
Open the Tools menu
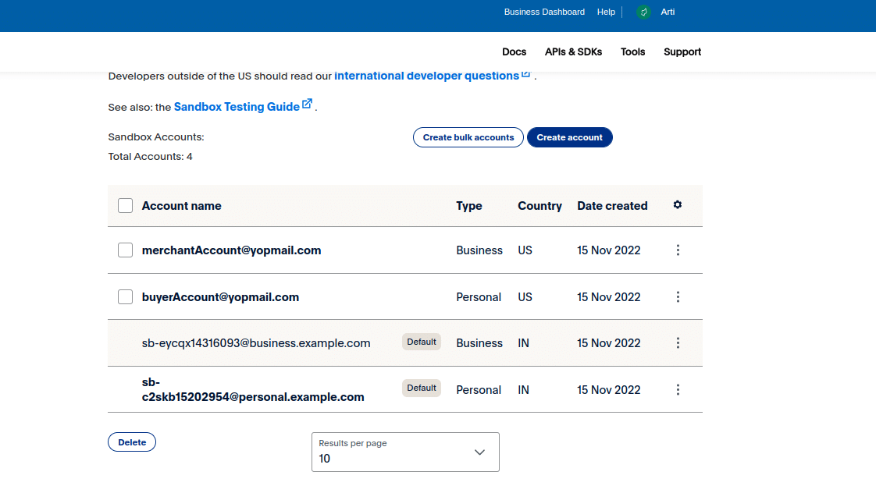pos(632,52)
